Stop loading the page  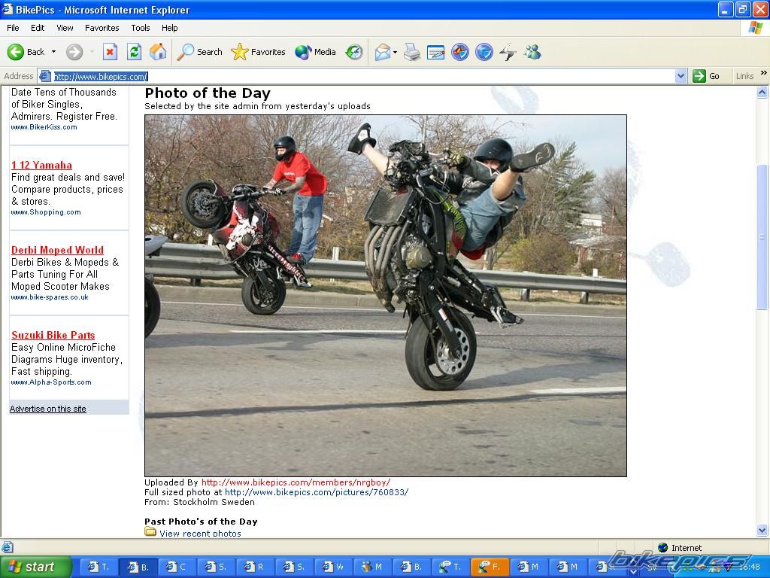(x=110, y=52)
